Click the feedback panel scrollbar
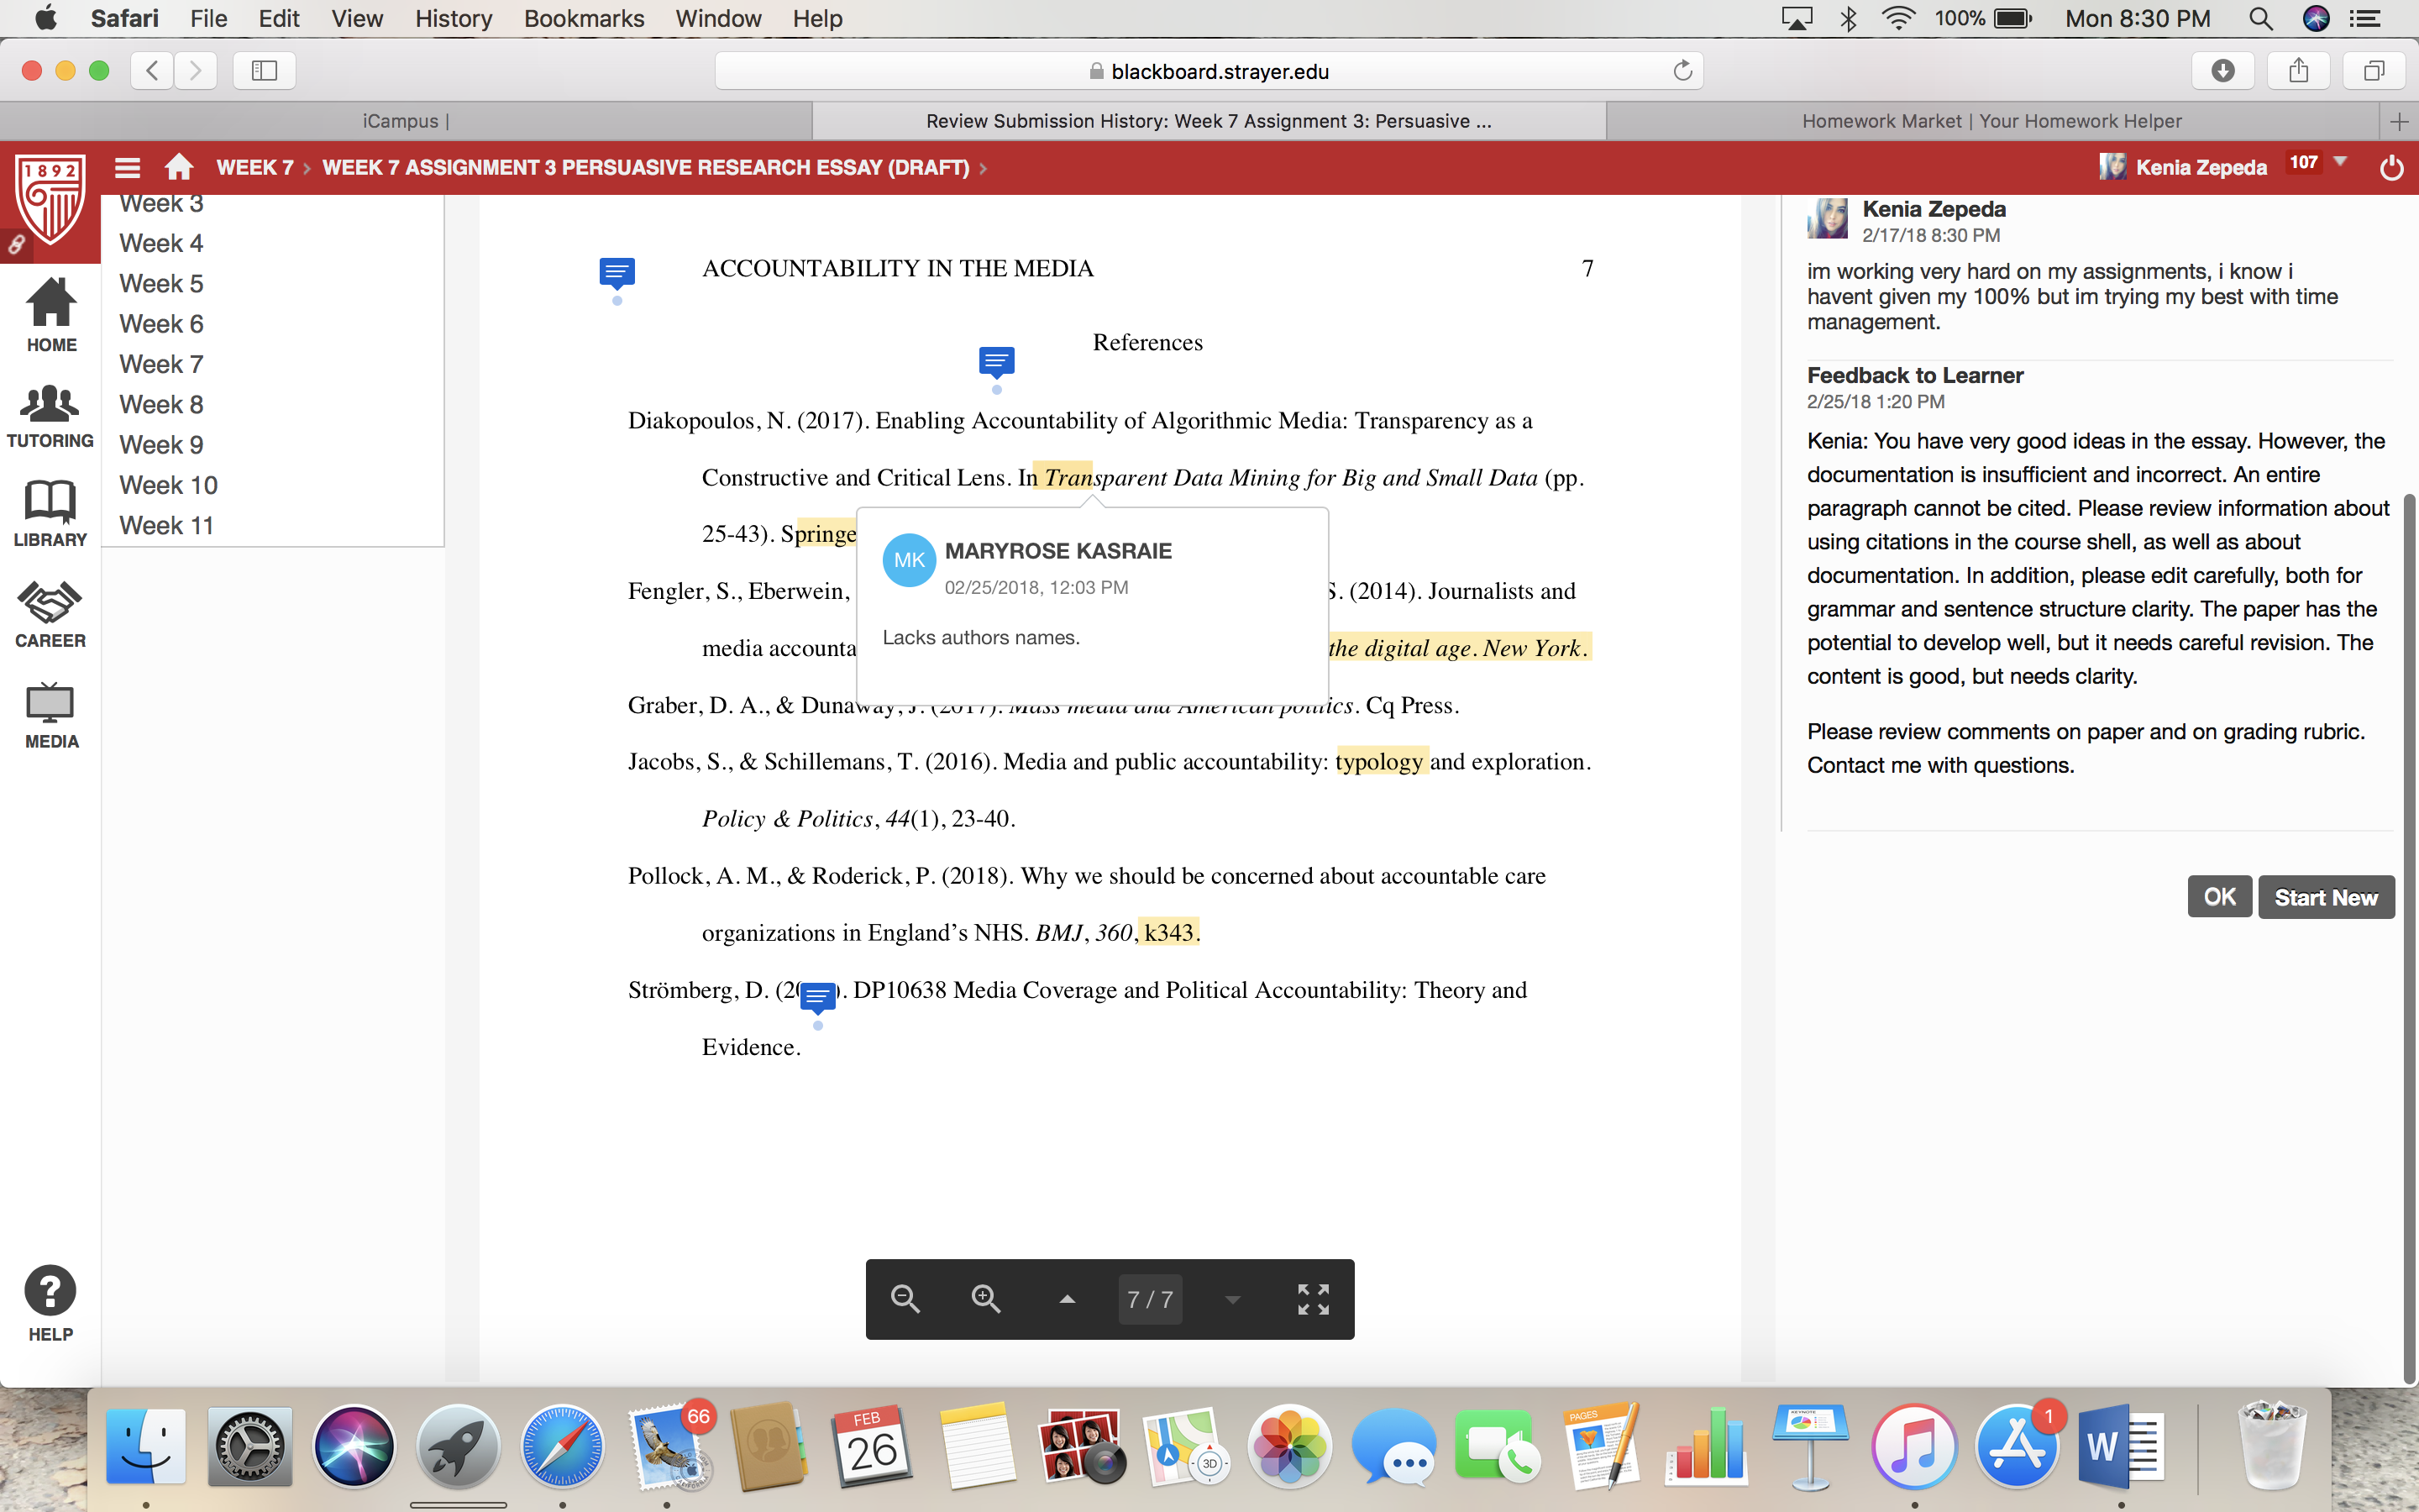The height and width of the screenshot is (1512, 2419). 2409,938
